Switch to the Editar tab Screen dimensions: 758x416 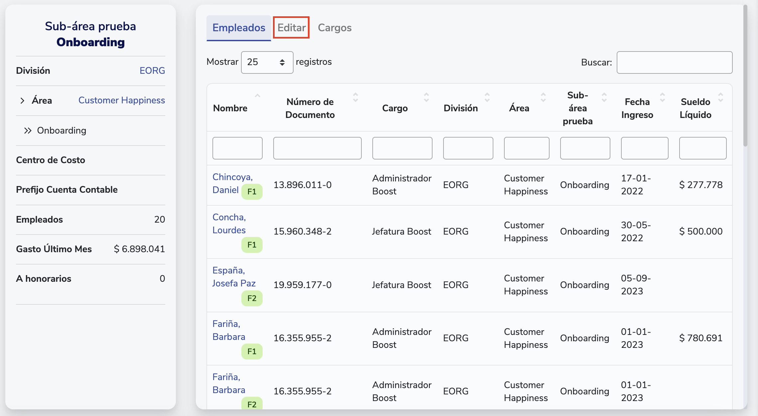tap(291, 28)
